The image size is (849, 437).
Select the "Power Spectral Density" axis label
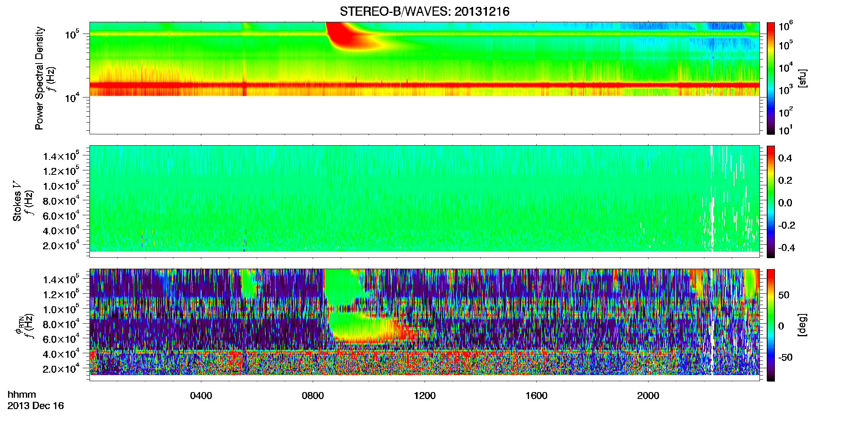[39, 78]
